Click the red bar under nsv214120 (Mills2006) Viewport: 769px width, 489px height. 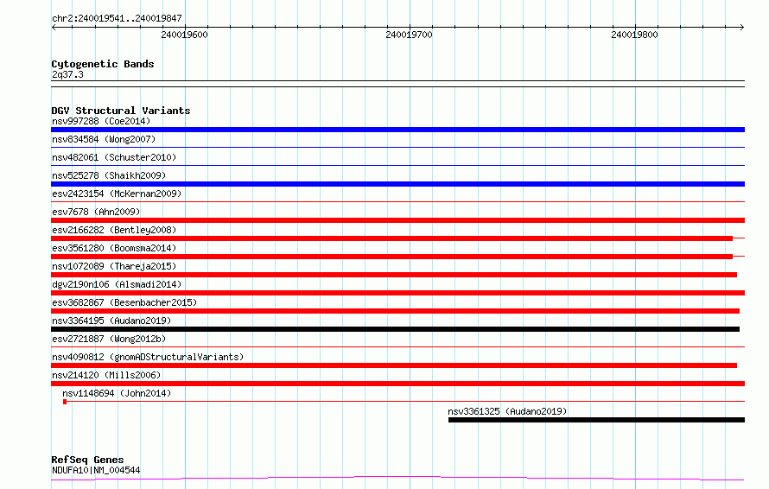pos(397,384)
